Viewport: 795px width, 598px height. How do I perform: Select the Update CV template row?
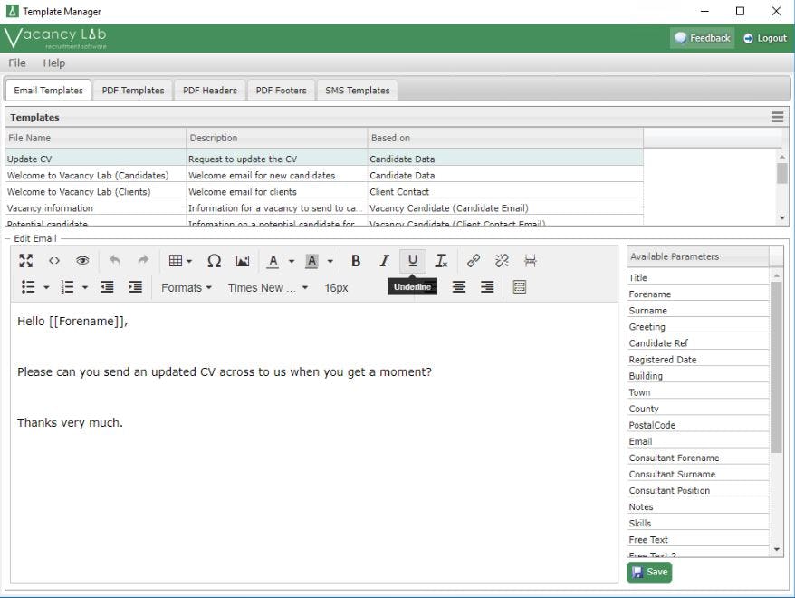(x=91, y=159)
